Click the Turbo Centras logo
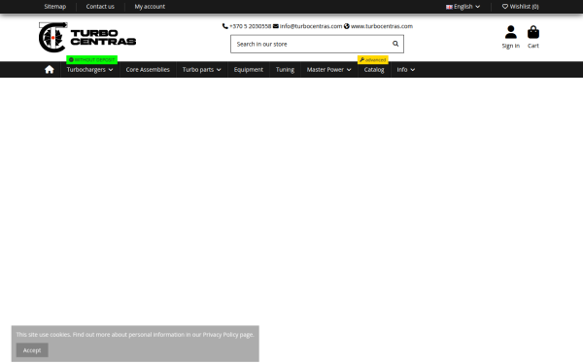 coord(87,38)
